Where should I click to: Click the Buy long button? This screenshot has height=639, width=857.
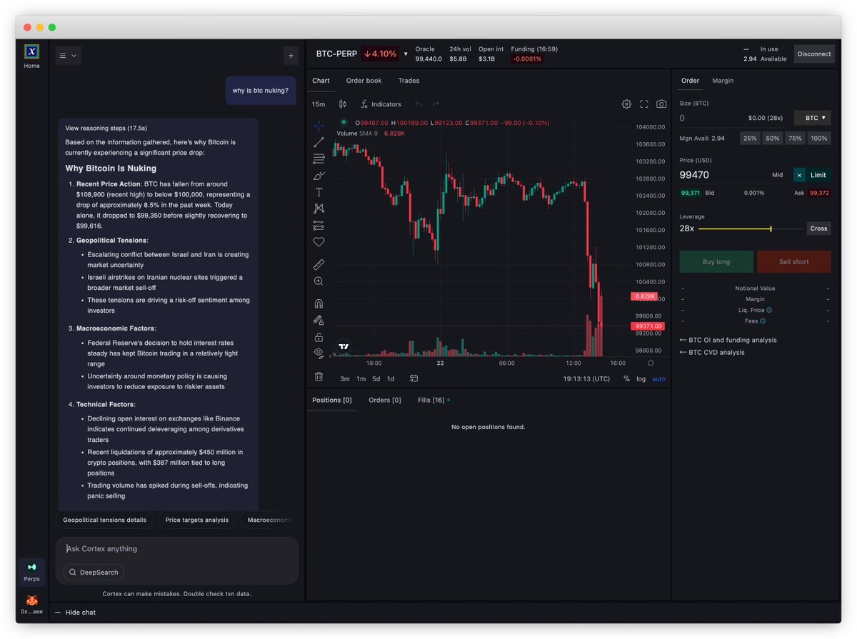(716, 262)
